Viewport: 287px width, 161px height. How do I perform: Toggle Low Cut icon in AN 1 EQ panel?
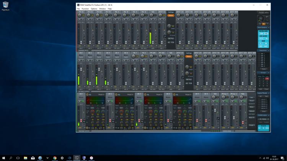[87, 128]
